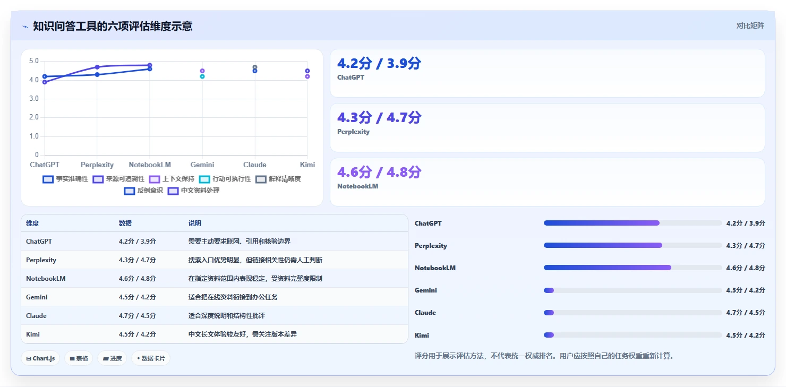Click the Gemini label in the progress list
Image resolution: width=786 pixels, height=387 pixels.
(x=426, y=290)
